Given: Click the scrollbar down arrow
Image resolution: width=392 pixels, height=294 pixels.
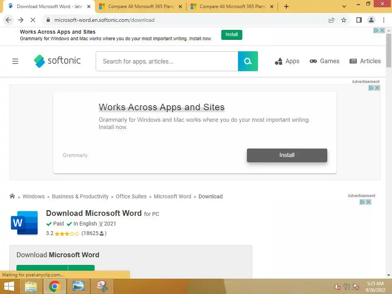Looking at the screenshot, I should [389, 275].
